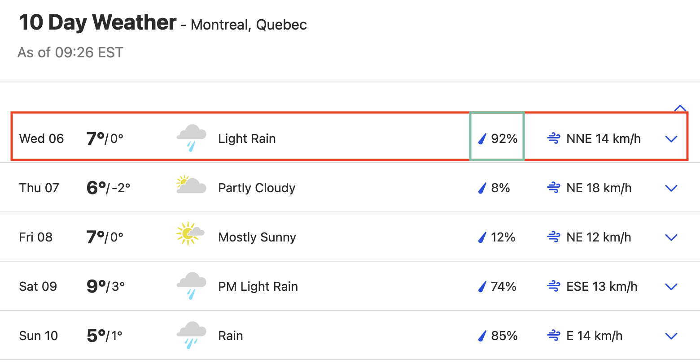700x362 pixels.
Task: Expand Thursday 07 forecast details chevron
Action: tap(671, 188)
